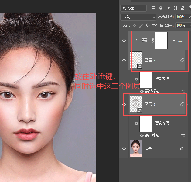Screen dimensions: 191x182
Task: Select the 智能滤镜 mask under 图层 1
Action: pyautogui.click(x=145, y=124)
